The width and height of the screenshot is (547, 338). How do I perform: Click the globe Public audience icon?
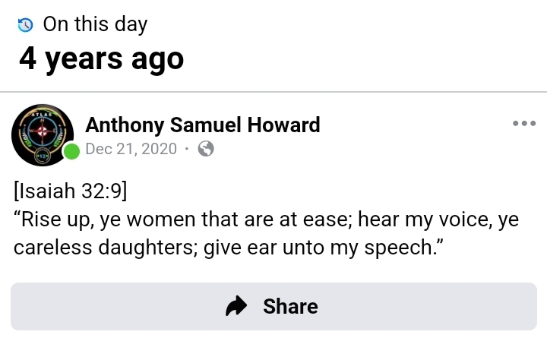point(205,149)
